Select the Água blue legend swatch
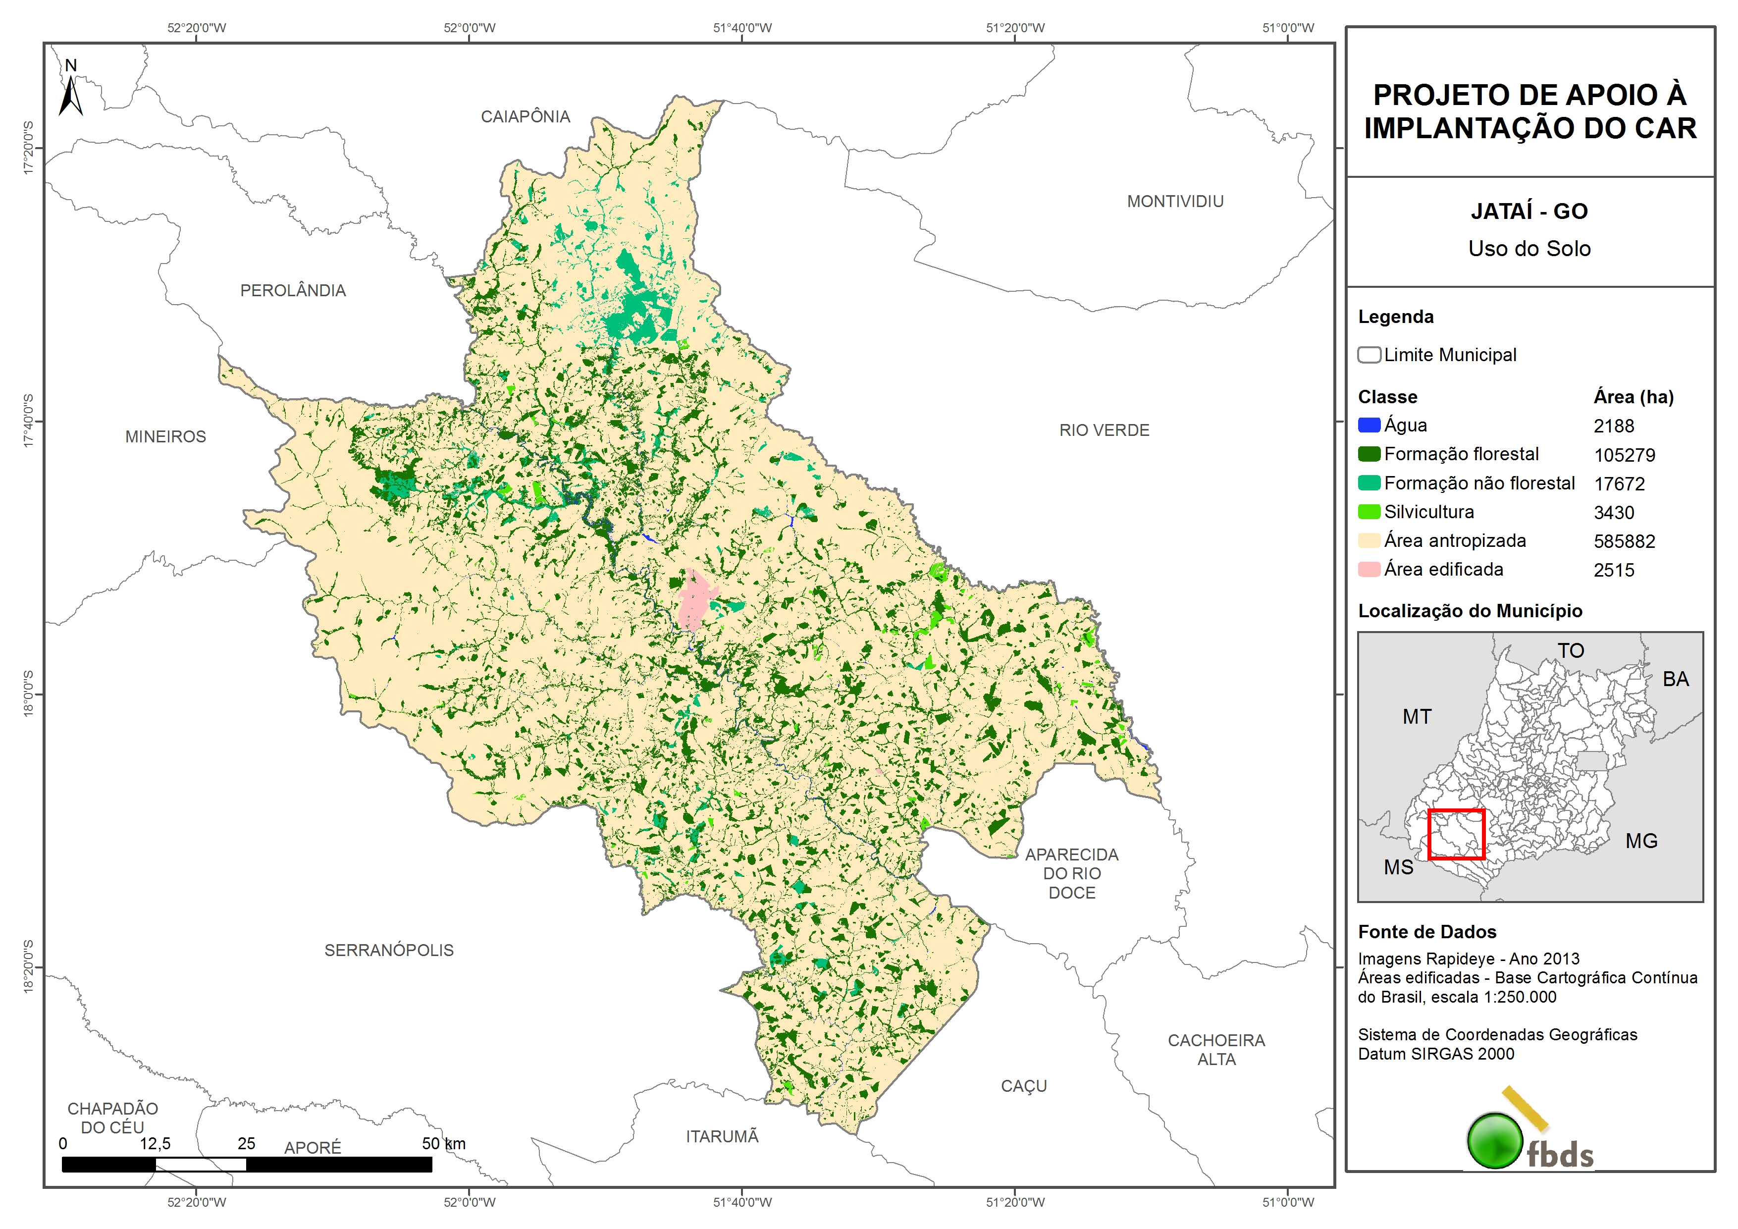The height and width of the screenshot is (1229, 1738). click(1369, 426)
